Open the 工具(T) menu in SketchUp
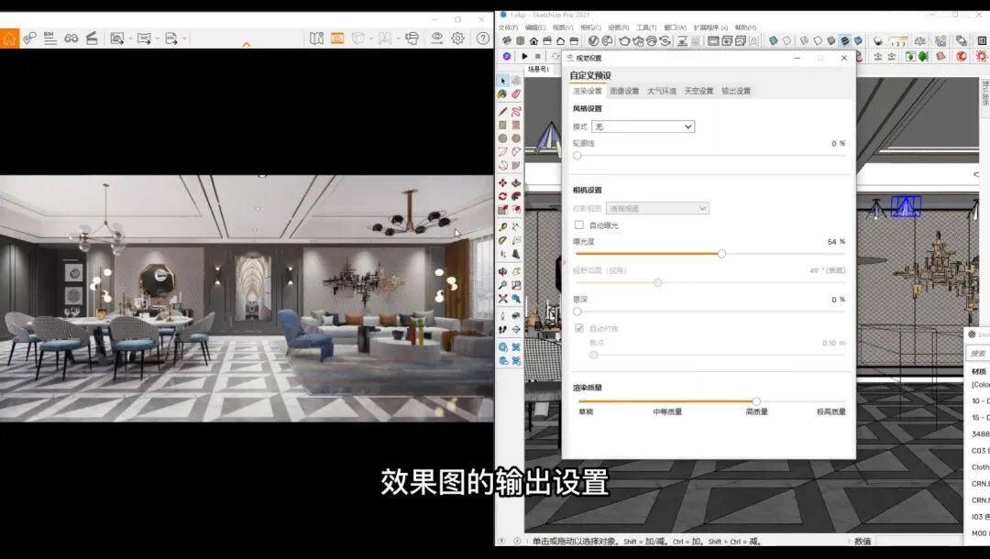The image size is (990, 559). tap(646, 27)
